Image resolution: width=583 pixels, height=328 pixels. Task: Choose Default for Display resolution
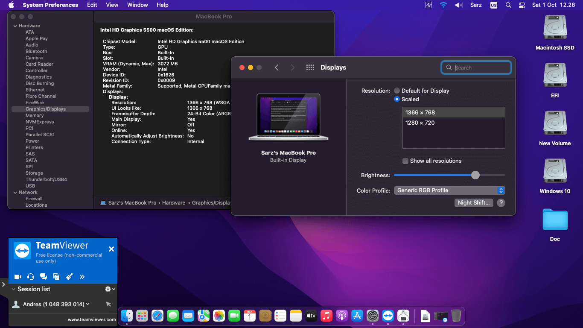coord(396,91)
